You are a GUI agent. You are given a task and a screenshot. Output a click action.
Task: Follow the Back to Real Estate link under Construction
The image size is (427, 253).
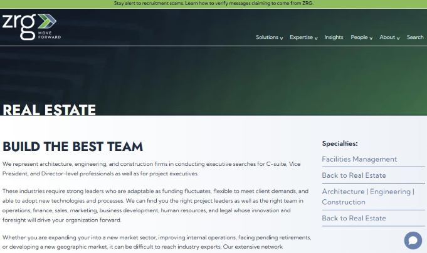(x=354, y=218)
